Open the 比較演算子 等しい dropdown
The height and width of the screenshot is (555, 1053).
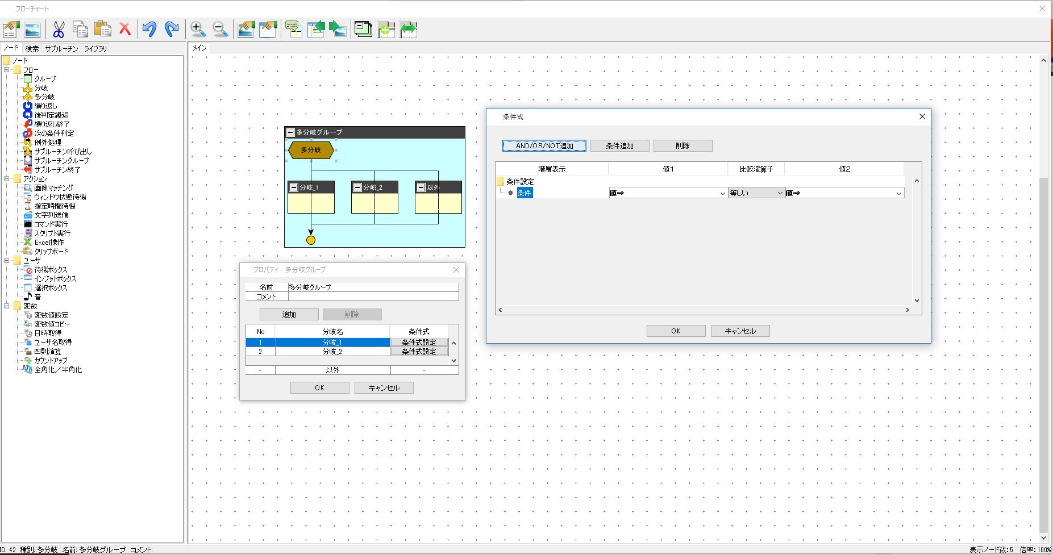(x=780, y=193)
